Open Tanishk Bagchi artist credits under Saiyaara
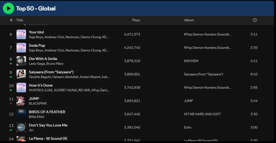 coord(69,77)
